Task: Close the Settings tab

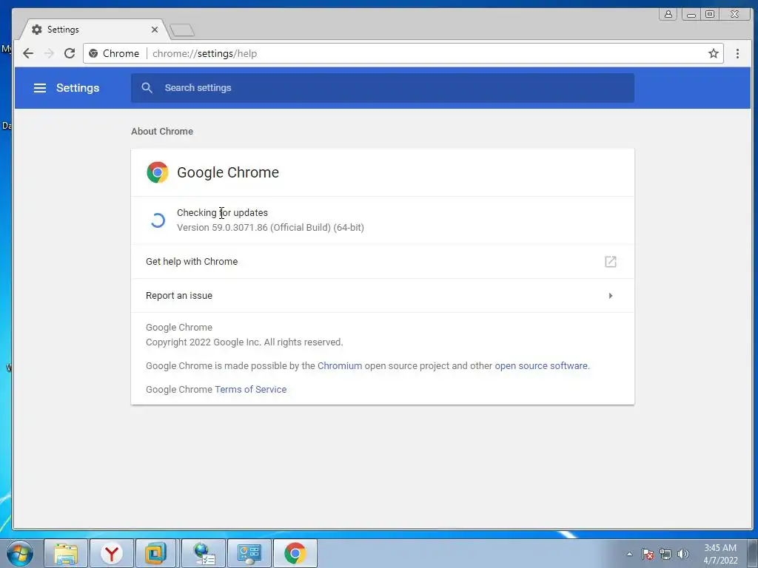Action: coord(155,30)
